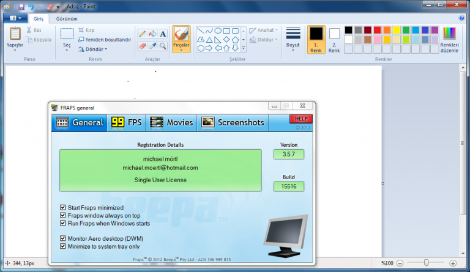
Task: Select the Magnifier tool
Action: (163, 46)
